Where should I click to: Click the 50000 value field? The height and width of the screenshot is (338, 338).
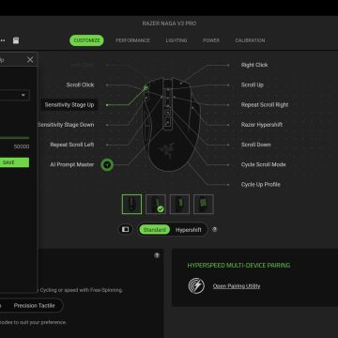(x=22, y=146)
